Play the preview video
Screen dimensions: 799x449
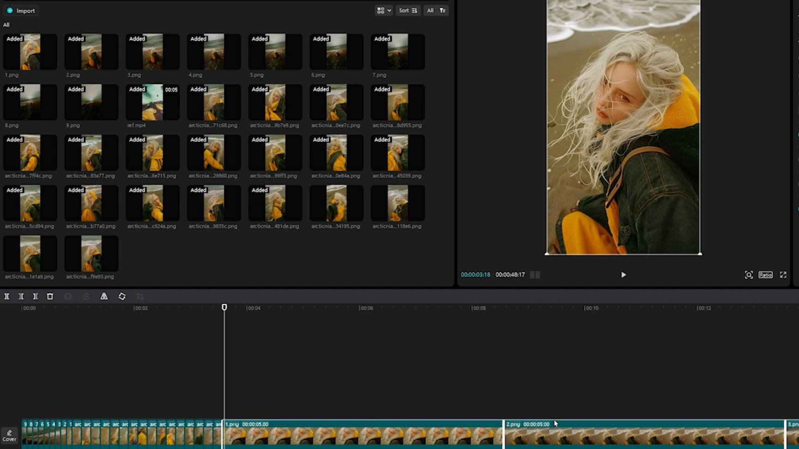pos(623,275)
